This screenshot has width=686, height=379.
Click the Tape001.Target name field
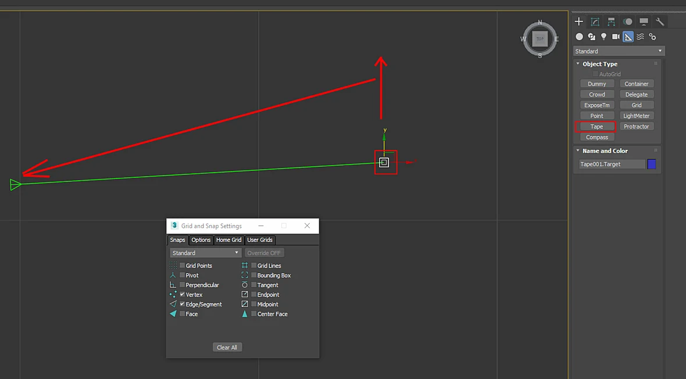point(612,164)
